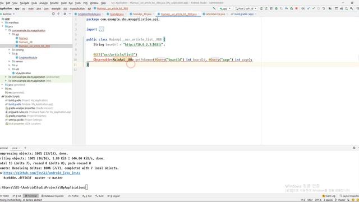Viewport: 359px width, 202px height.
Task: Click the Apply Code Changes icon
Action: point(266,8)
